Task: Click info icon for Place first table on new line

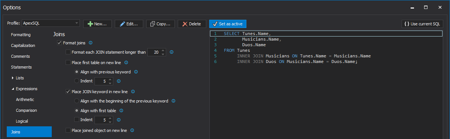Action: click(126, 63)
